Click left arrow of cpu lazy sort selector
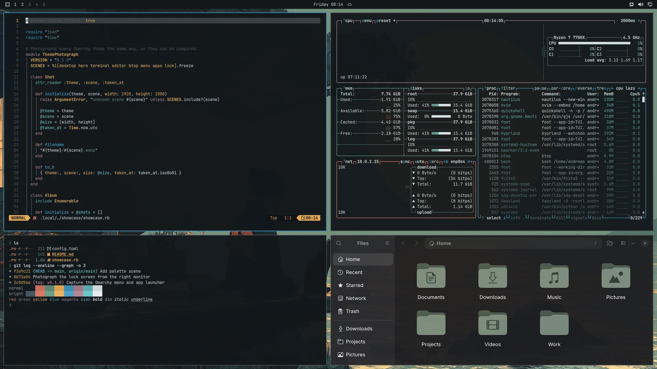The height and width of the screenshot is (369, 657). (612, 88)
